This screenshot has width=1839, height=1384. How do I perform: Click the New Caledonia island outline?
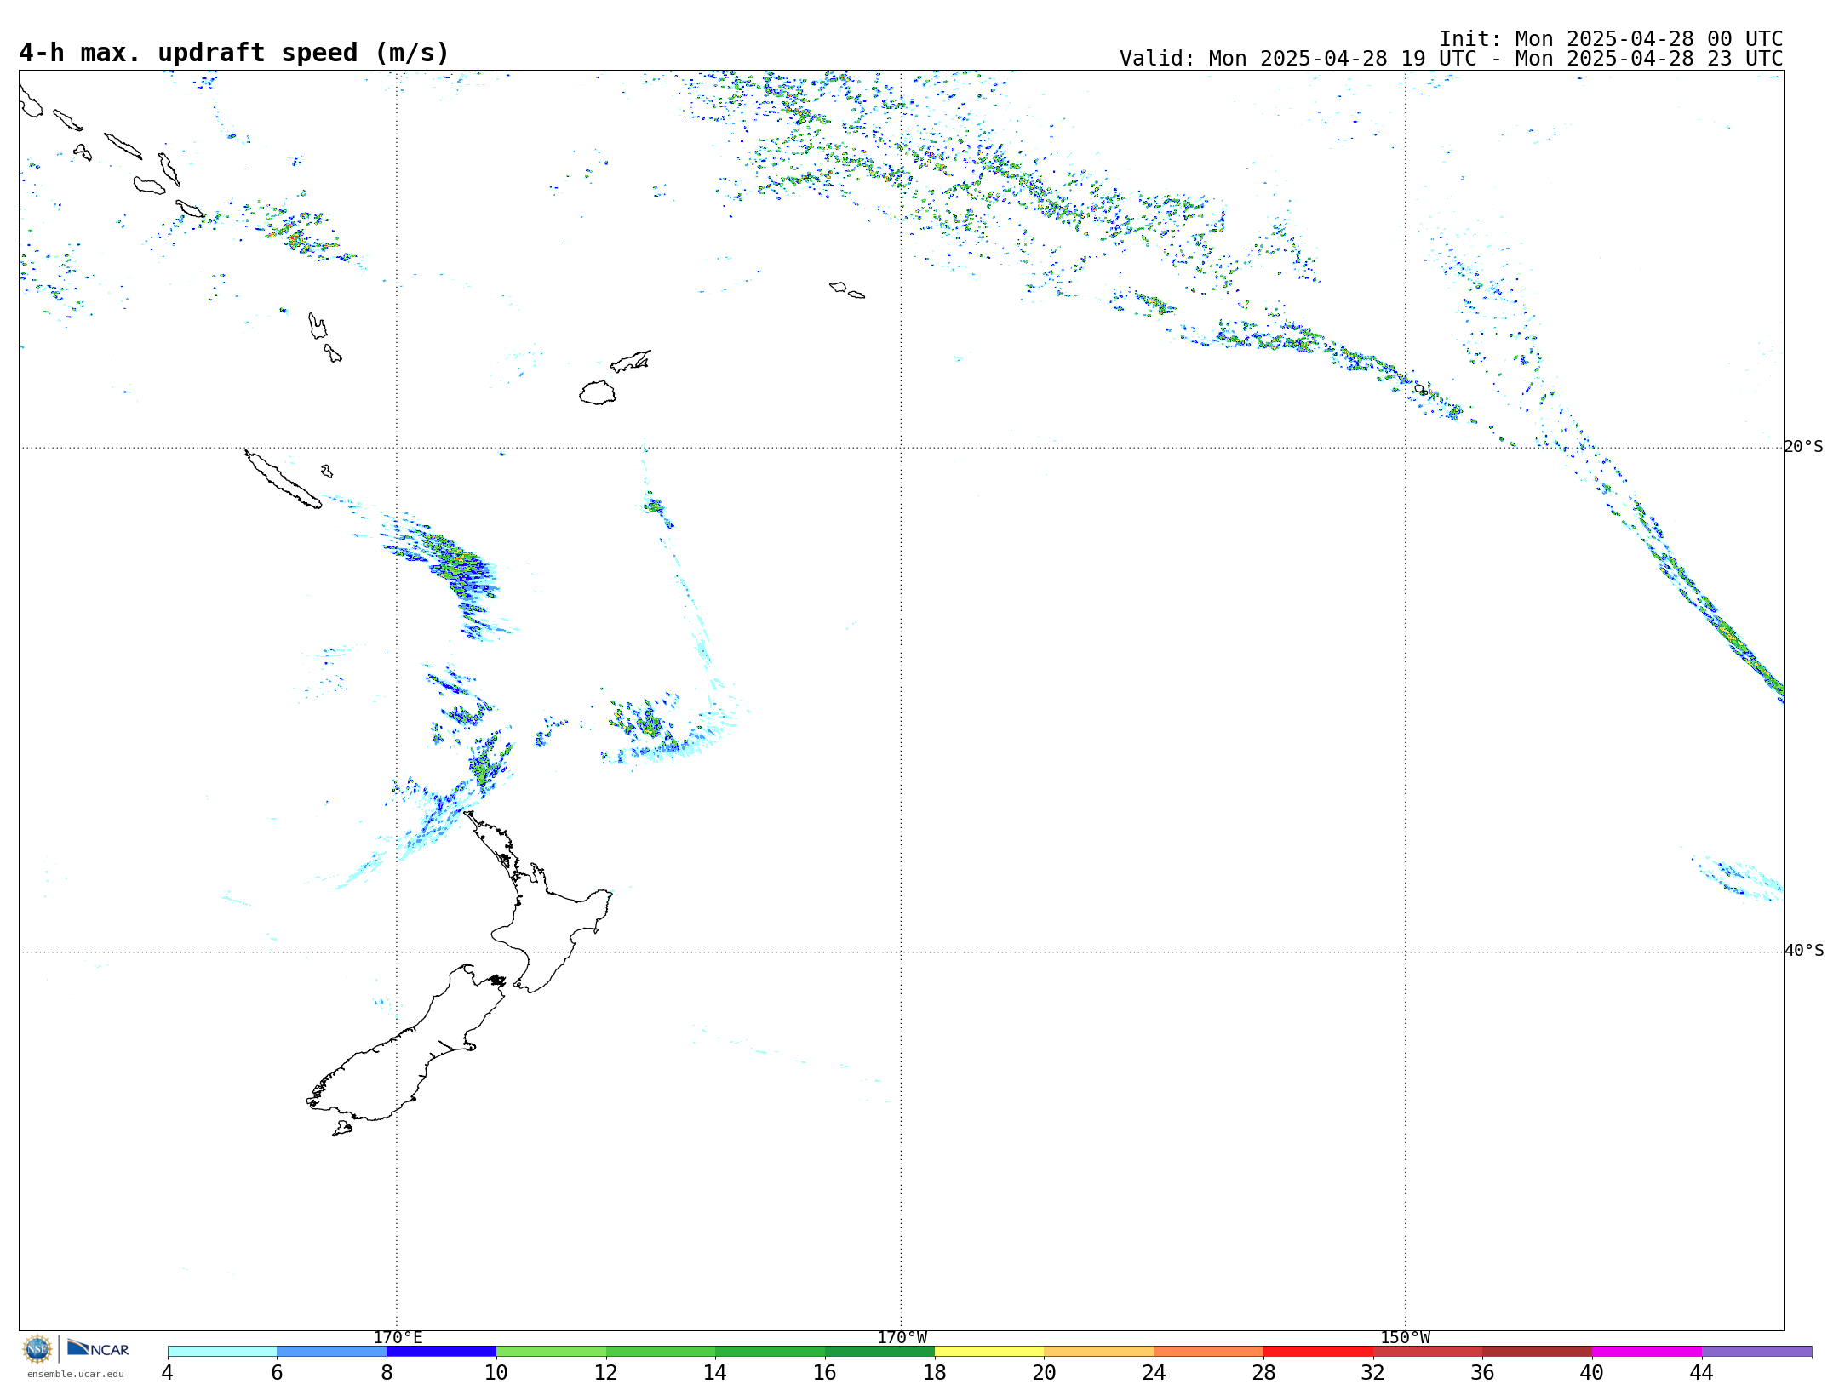coord(283,480)
